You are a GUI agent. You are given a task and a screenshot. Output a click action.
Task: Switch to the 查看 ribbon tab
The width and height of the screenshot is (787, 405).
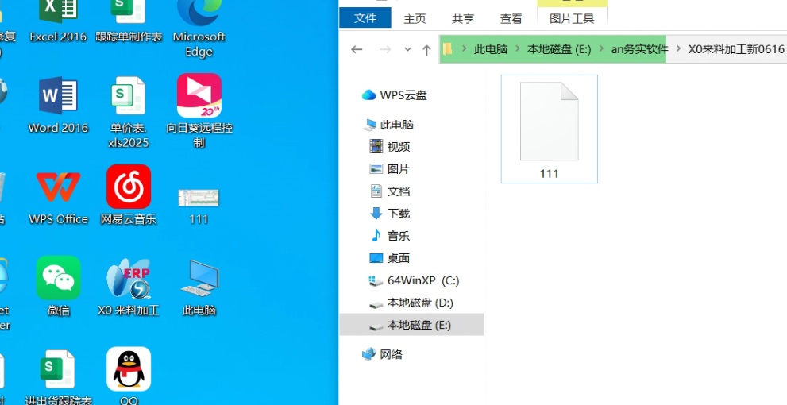coord(511,18)
